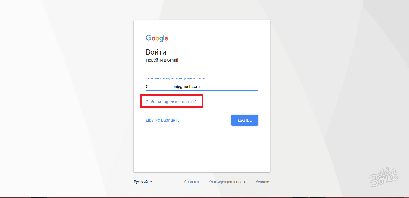Click the Google logo
This screenshot has height=198, width=409.
coord(157,38)
